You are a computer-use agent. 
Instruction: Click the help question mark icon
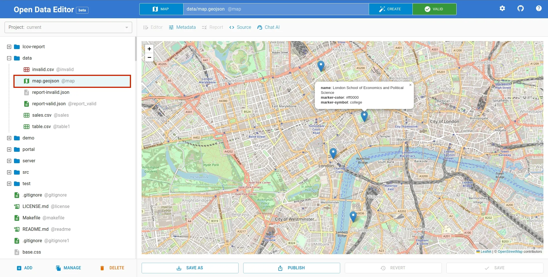(x=539, y=9)
